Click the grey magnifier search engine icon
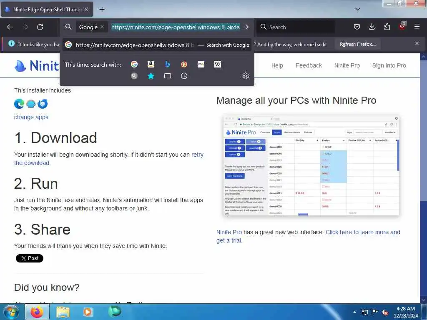Screen dimensions: 427x320 [134, 76]
